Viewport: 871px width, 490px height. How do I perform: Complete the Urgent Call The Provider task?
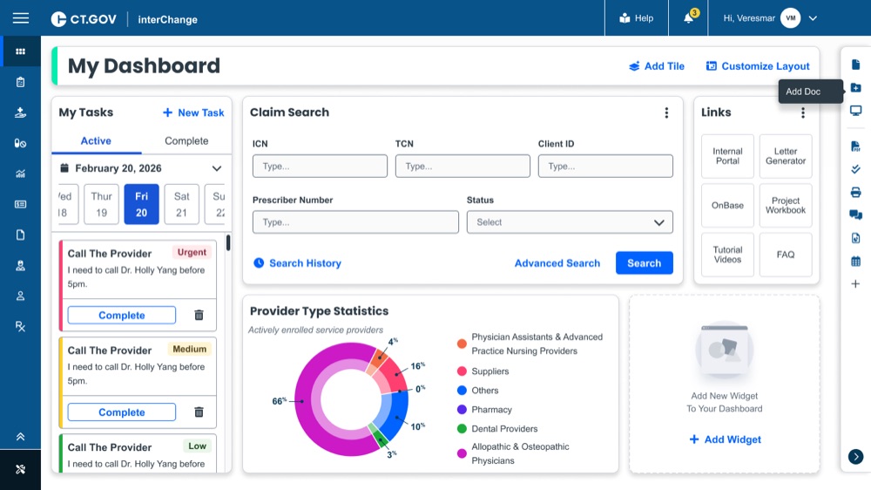click(122, 316)
